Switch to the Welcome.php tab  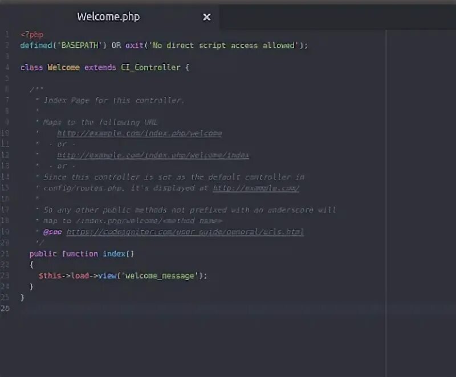pyautogui.click(x=108, y=17)
